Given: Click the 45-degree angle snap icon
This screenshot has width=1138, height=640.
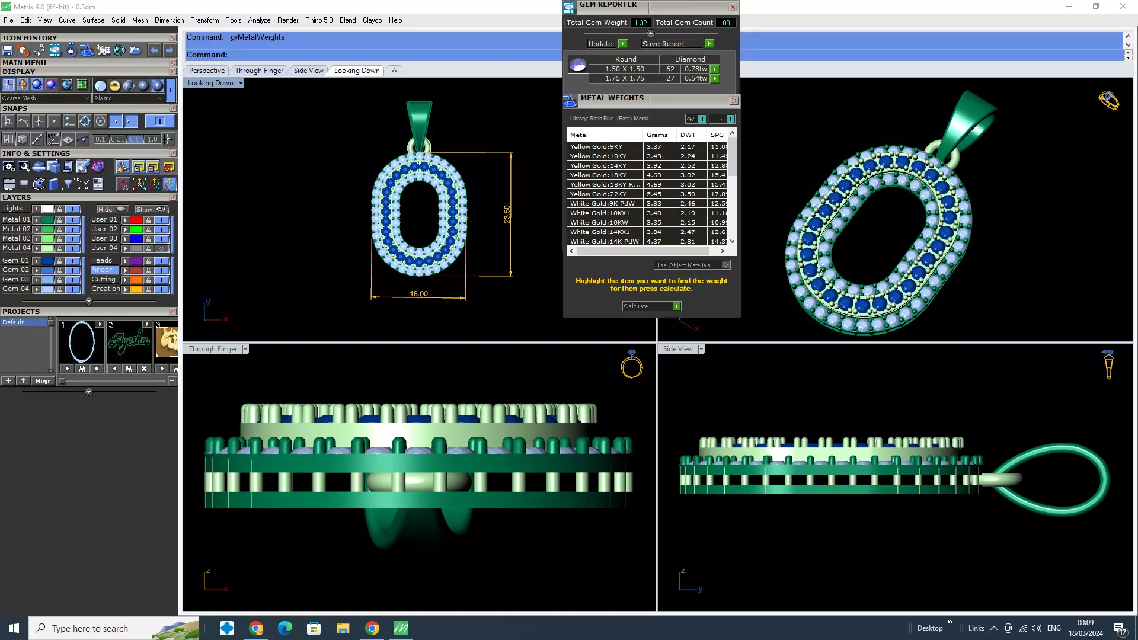Looking at the screenshot, I should click(54, 139).
